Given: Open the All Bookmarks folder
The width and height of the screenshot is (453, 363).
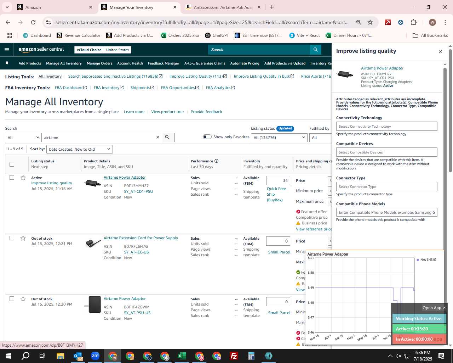Looking at the screenshot, I should (x=430, y=35).
